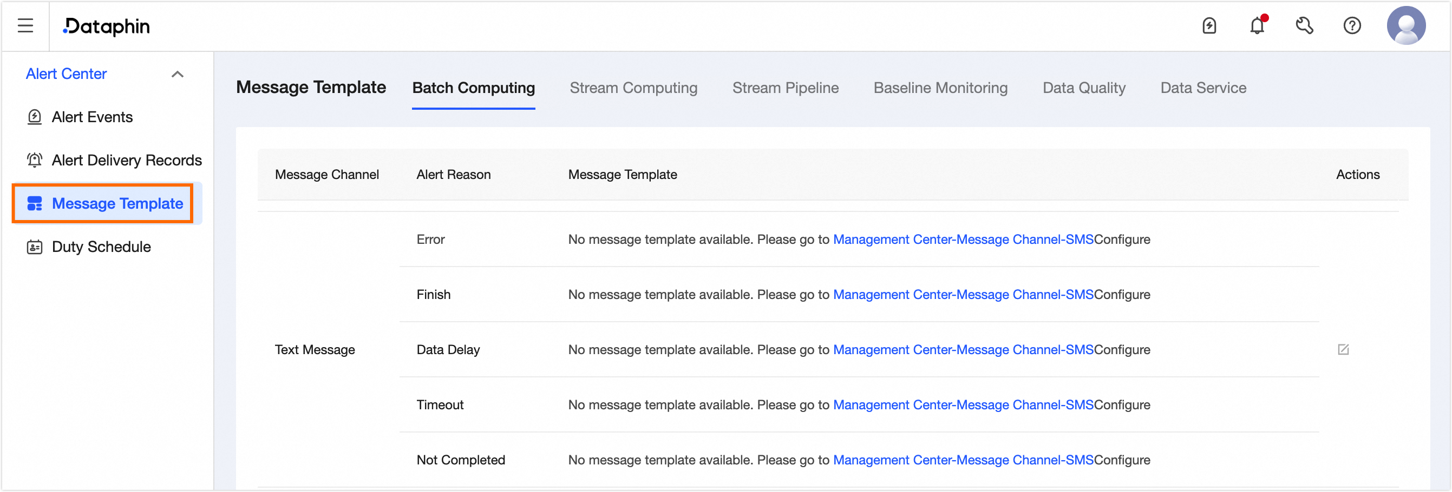Image resolution: width=1452 pixels, height=492 pixels.
Task: Click the Message Template page title
Action: click(311, 87)
